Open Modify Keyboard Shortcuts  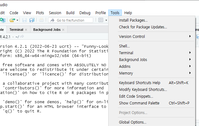pos(143,89)
